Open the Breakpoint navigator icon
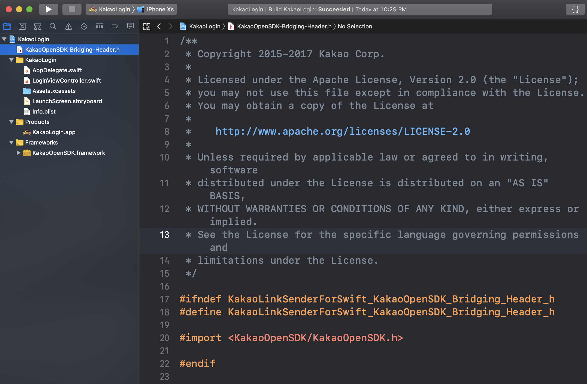This screenshot has height=384, width=587. (115, 26)
